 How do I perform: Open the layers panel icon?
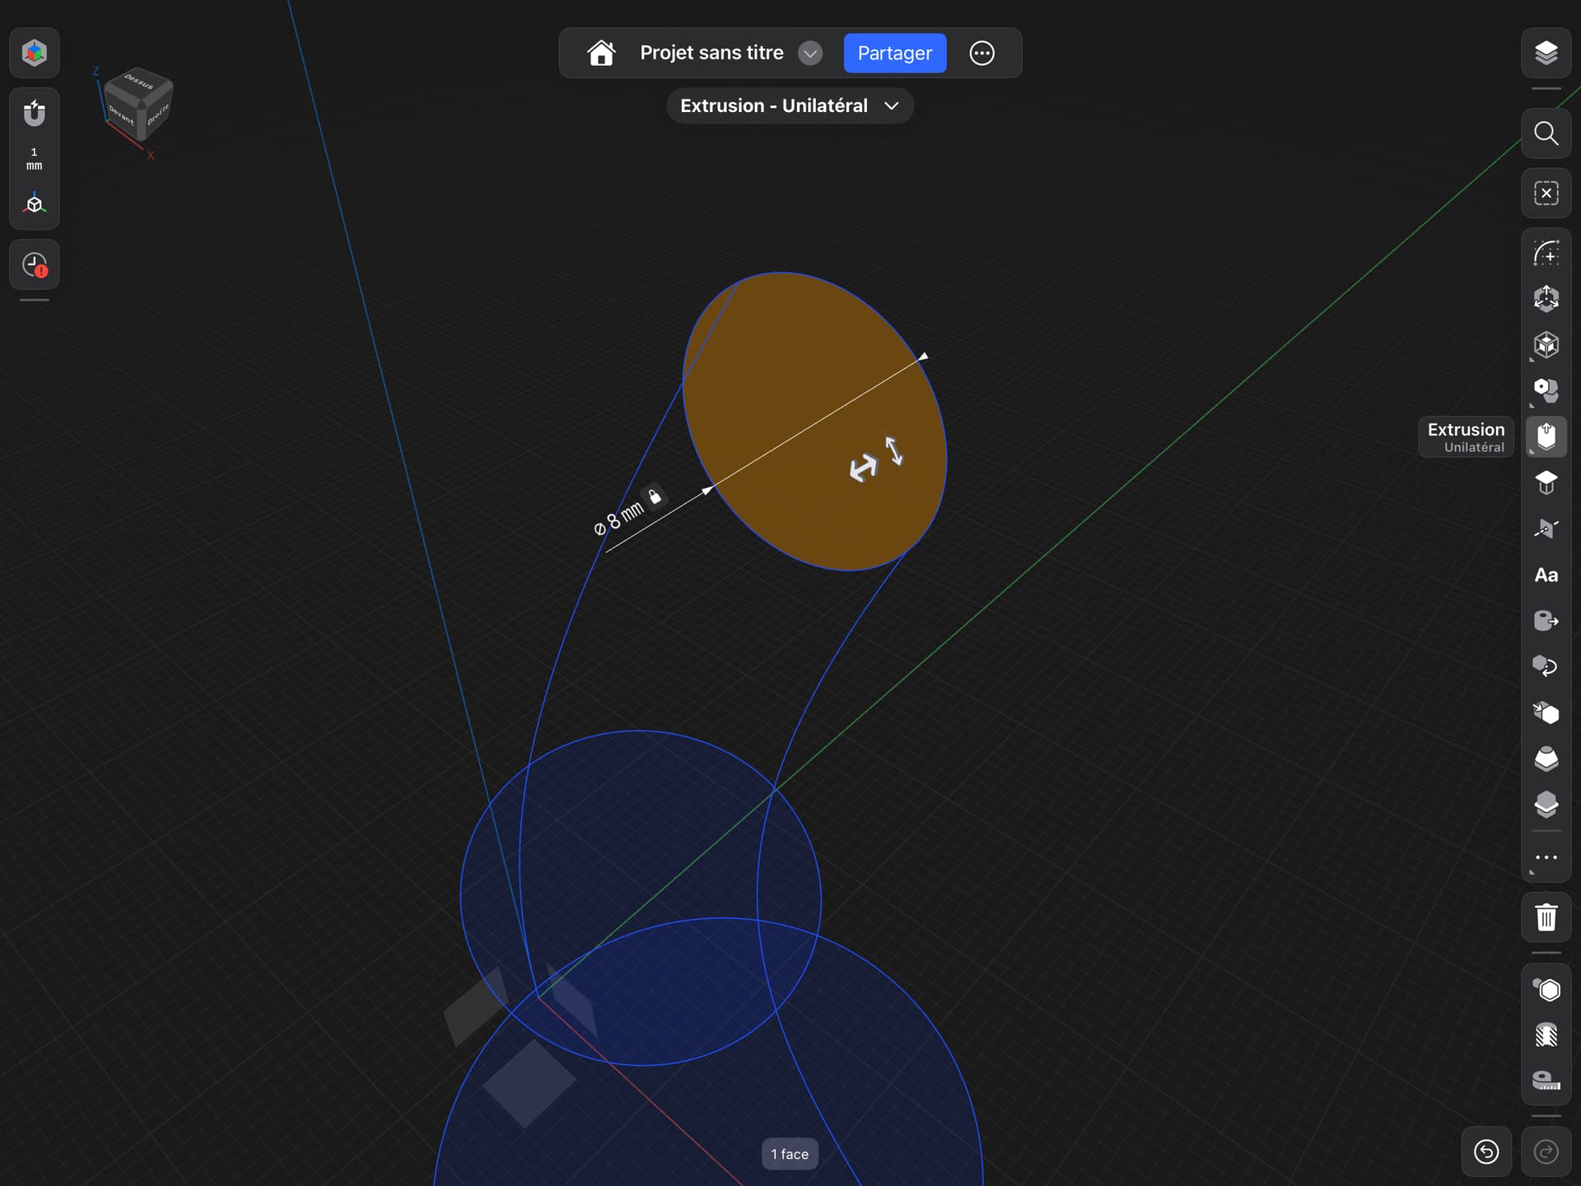point(1546,53)
